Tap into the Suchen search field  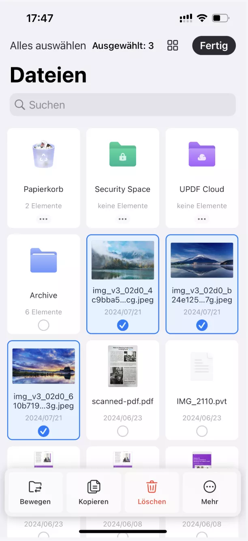(x=123, y=105)
